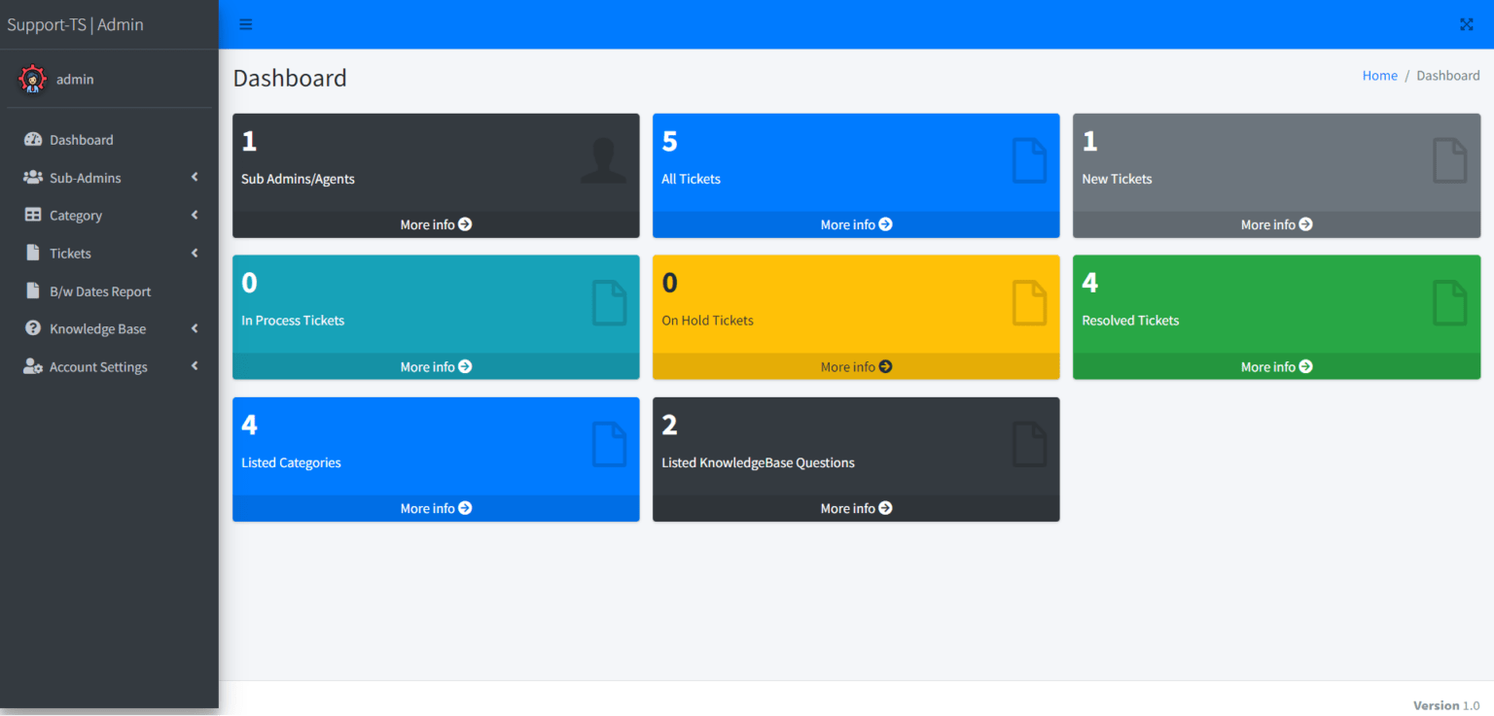Click More info on All Tickets card
Viewport: 1494px width, 716px height.
point(855,224)
